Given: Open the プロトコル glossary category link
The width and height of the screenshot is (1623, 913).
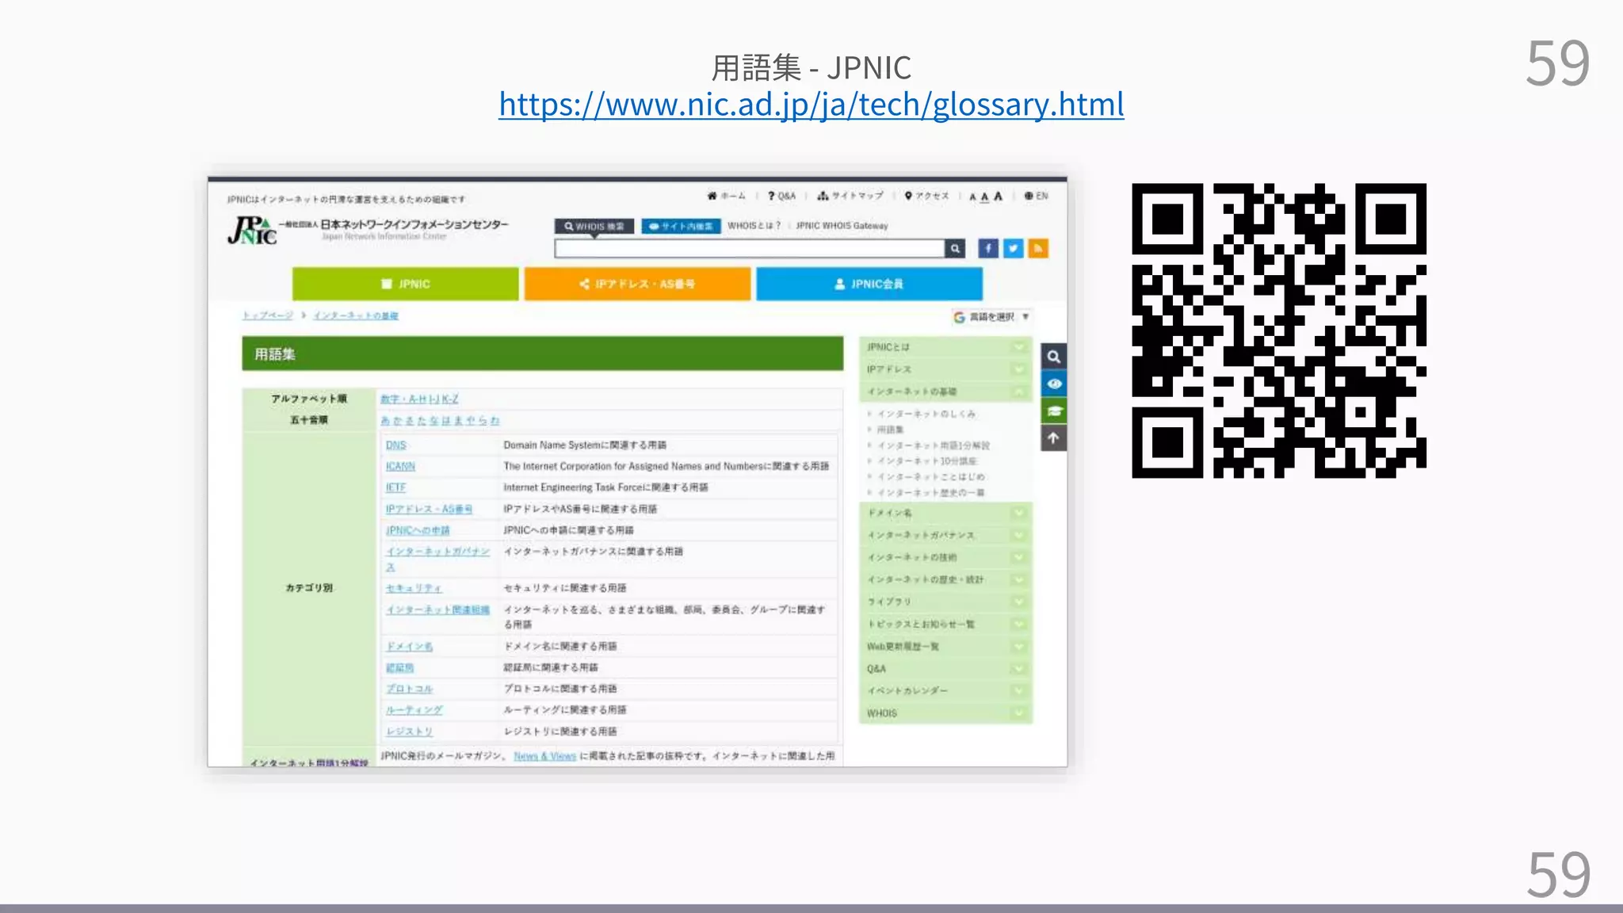Looking at the screenshot, I should click(409, 689).
